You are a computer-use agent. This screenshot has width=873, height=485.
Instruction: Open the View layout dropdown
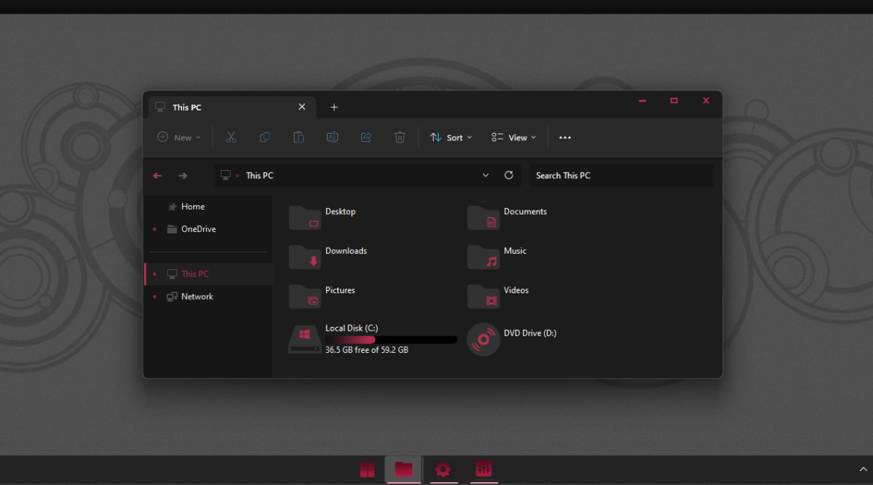[x=514, y=137]
